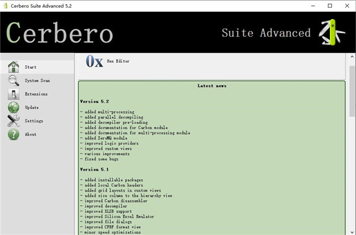Maximize the Cerbero window

(x=330, y=6)
